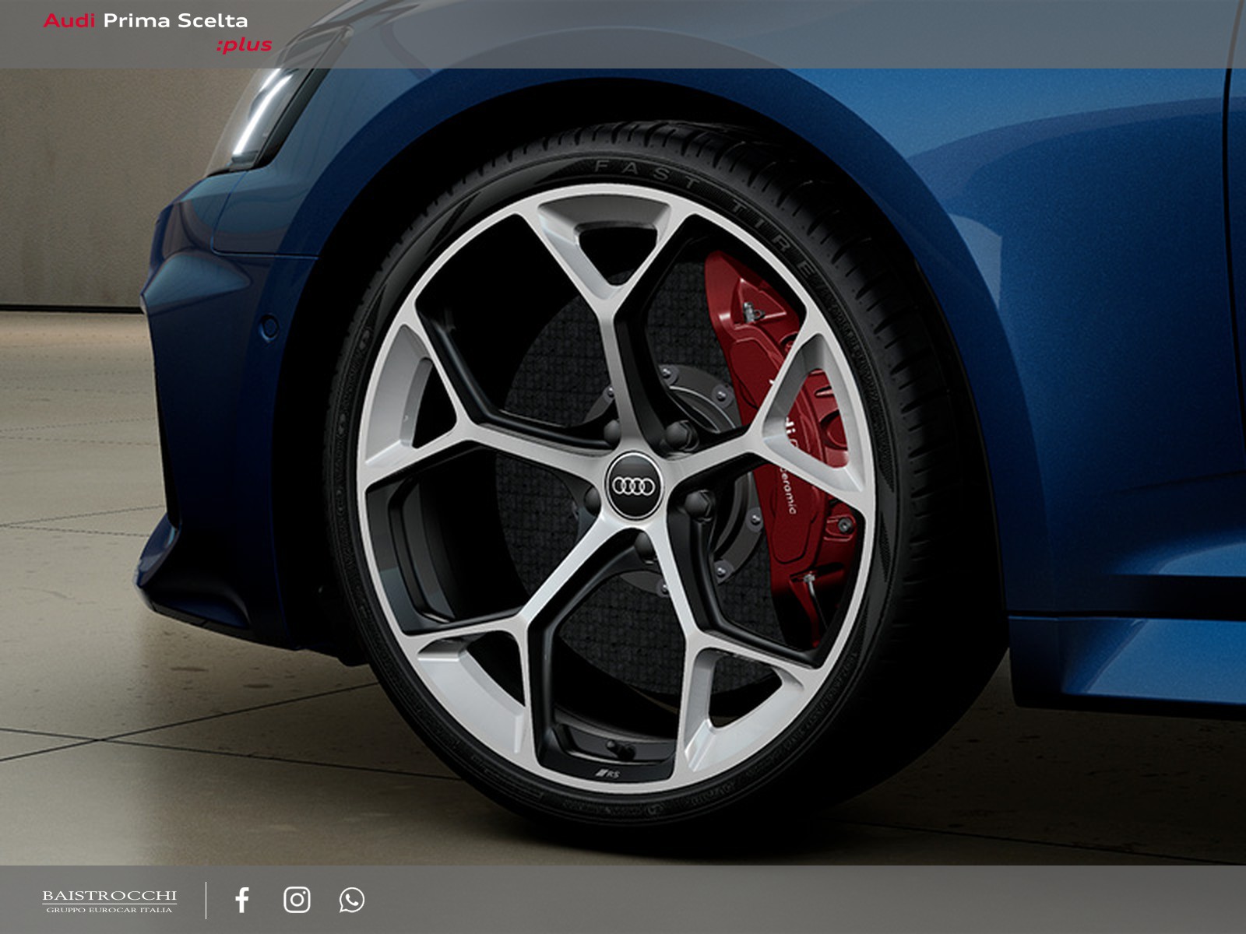Click the blue side skirt behind the wheel
This screenshot has height=934, width=1246.
click(x=1129, y=662)
